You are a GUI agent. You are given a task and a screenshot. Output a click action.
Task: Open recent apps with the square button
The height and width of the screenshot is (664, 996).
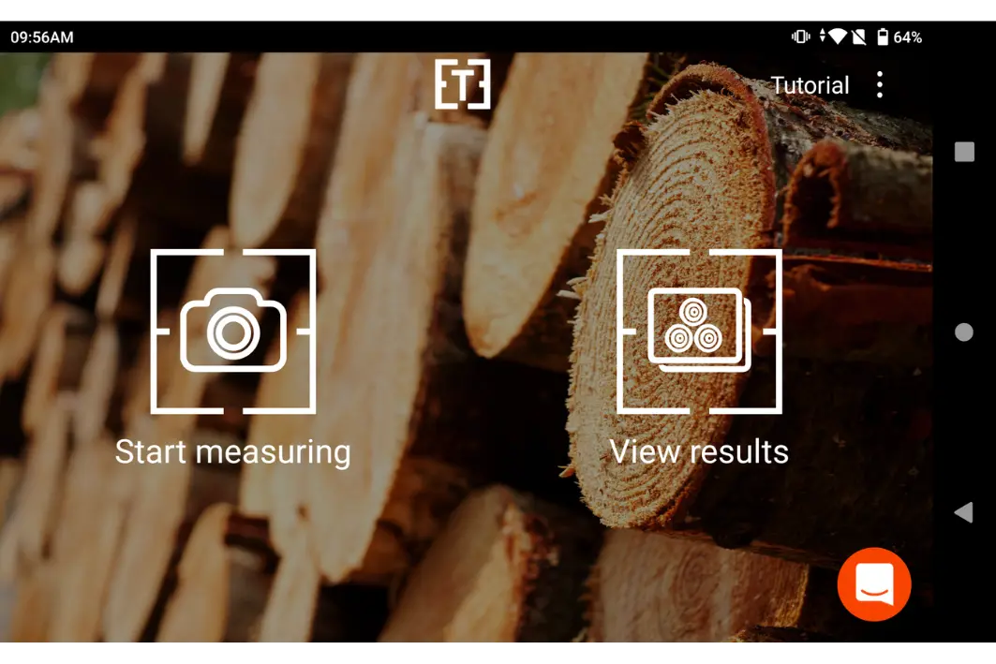(x=964, y=152)
